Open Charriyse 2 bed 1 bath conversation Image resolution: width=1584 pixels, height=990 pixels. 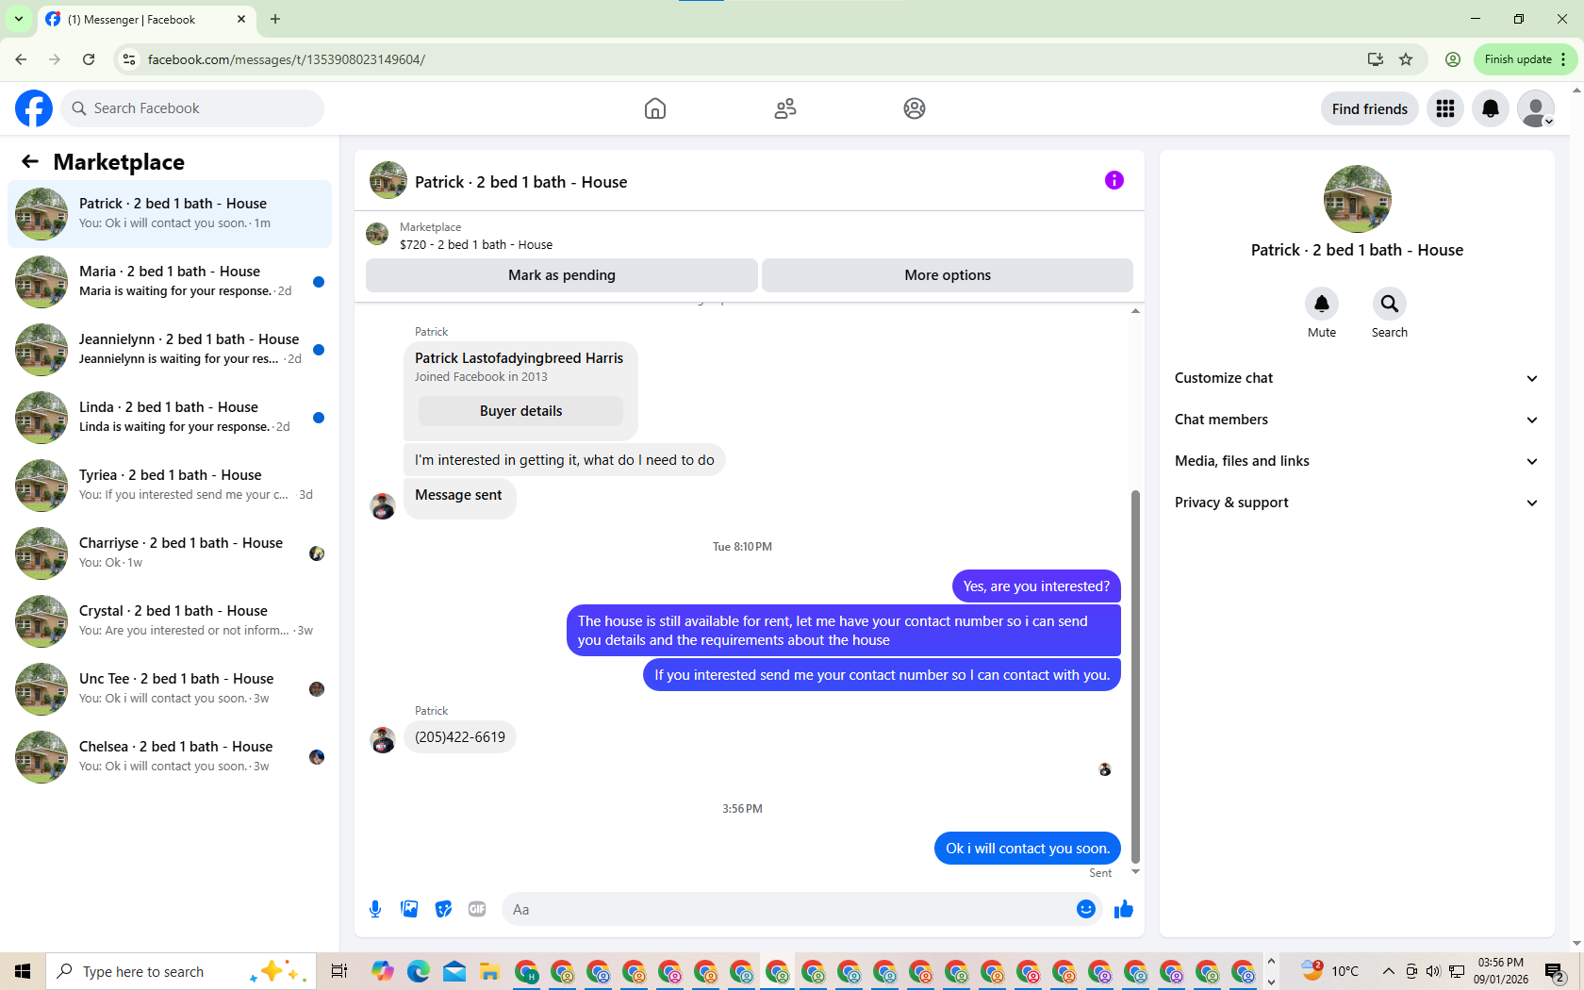click(170, 553)
